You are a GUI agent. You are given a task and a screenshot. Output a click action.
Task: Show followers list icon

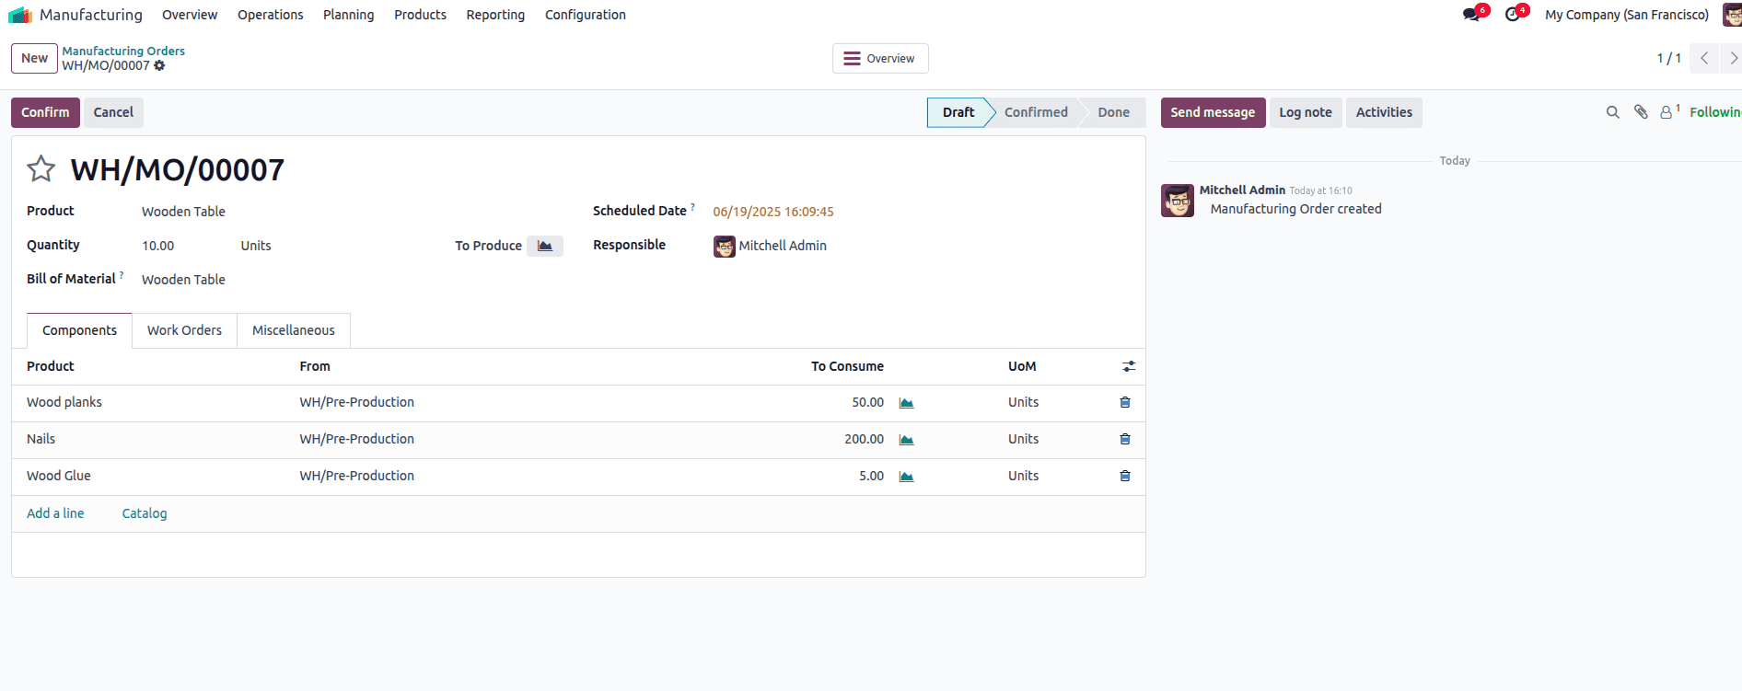(1669, 111)
